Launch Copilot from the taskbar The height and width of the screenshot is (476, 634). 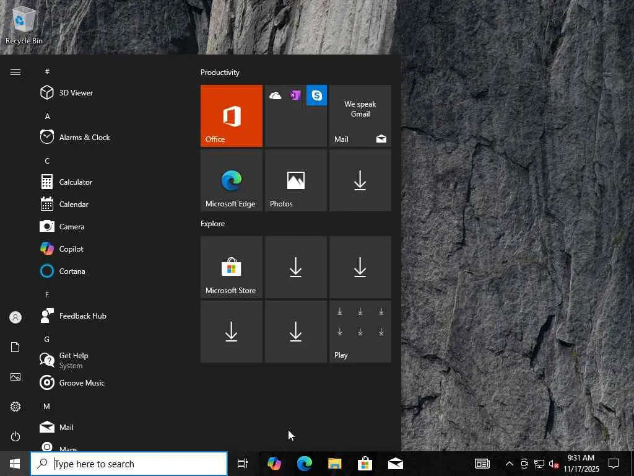274,464
